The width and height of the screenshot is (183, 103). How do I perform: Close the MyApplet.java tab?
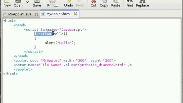pyautogui.click(x=36, y=14)
